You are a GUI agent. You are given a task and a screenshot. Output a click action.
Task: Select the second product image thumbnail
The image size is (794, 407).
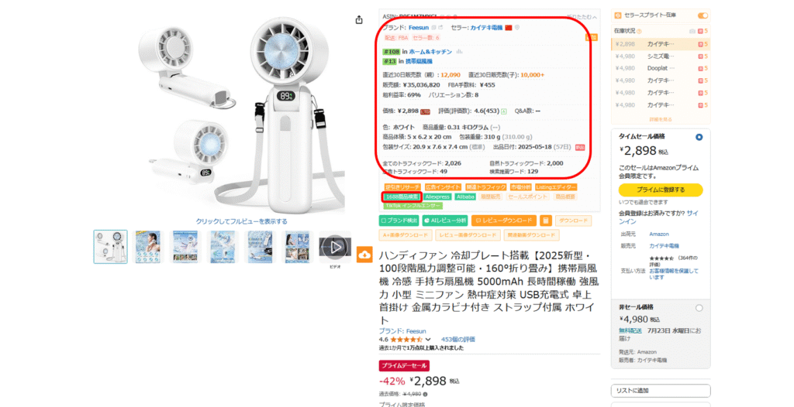[148, 247]
